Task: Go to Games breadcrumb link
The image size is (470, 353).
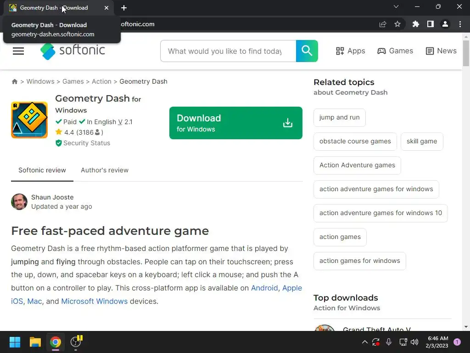Action: pos(73,81)
